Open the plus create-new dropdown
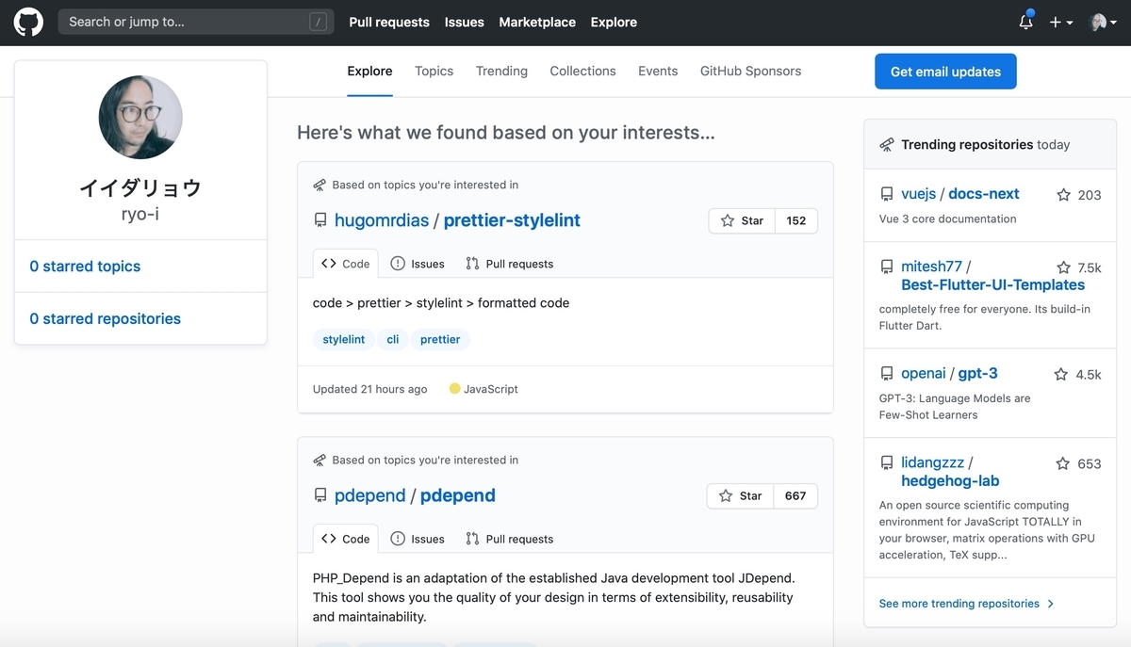Screen dimensions: 1131x647 tap(1061, 22)
